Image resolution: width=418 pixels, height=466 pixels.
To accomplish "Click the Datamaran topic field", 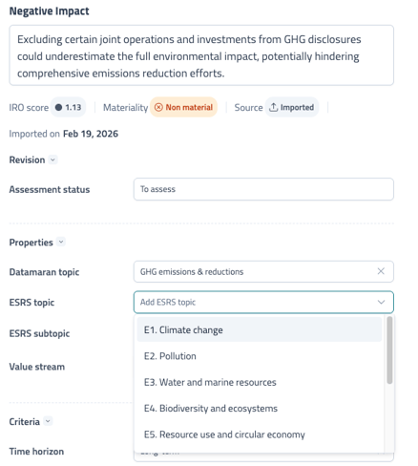I will (x=263, y=271).
